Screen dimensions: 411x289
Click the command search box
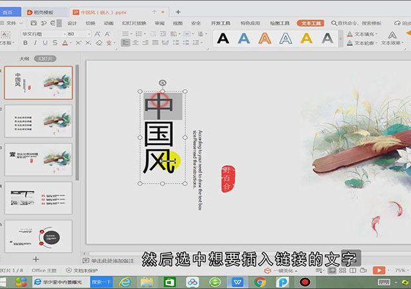pos(356,23)
